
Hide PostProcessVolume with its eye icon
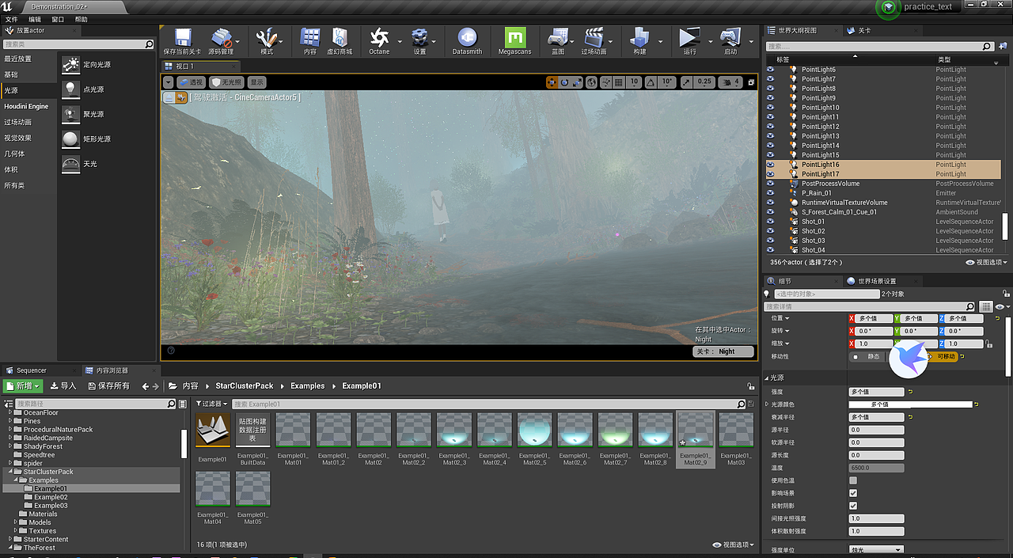coord(771,184)
